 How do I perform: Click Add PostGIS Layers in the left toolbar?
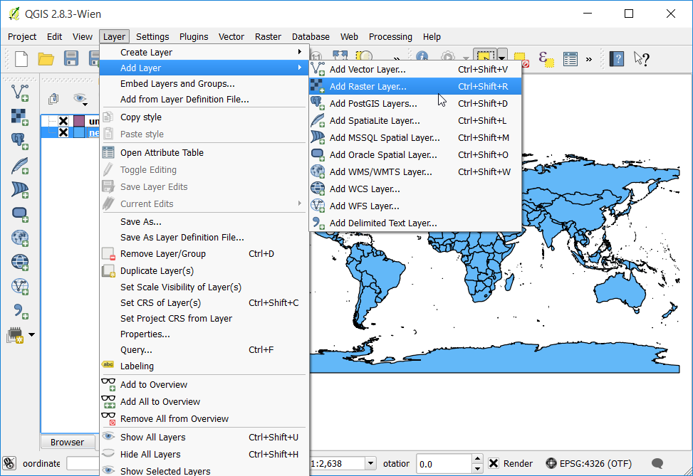tap(20, 142)
